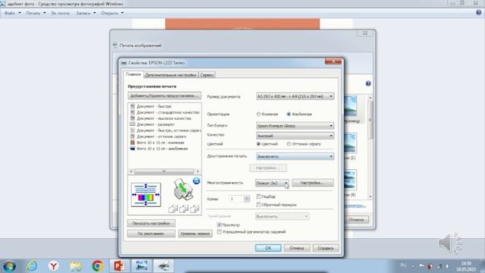This screenshot has height=273, width=485.
Task: Click Добавить/Удалить предустановки button
Action: 164,96
